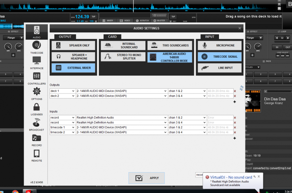Open the Timecode settings section

pos(36,47)
